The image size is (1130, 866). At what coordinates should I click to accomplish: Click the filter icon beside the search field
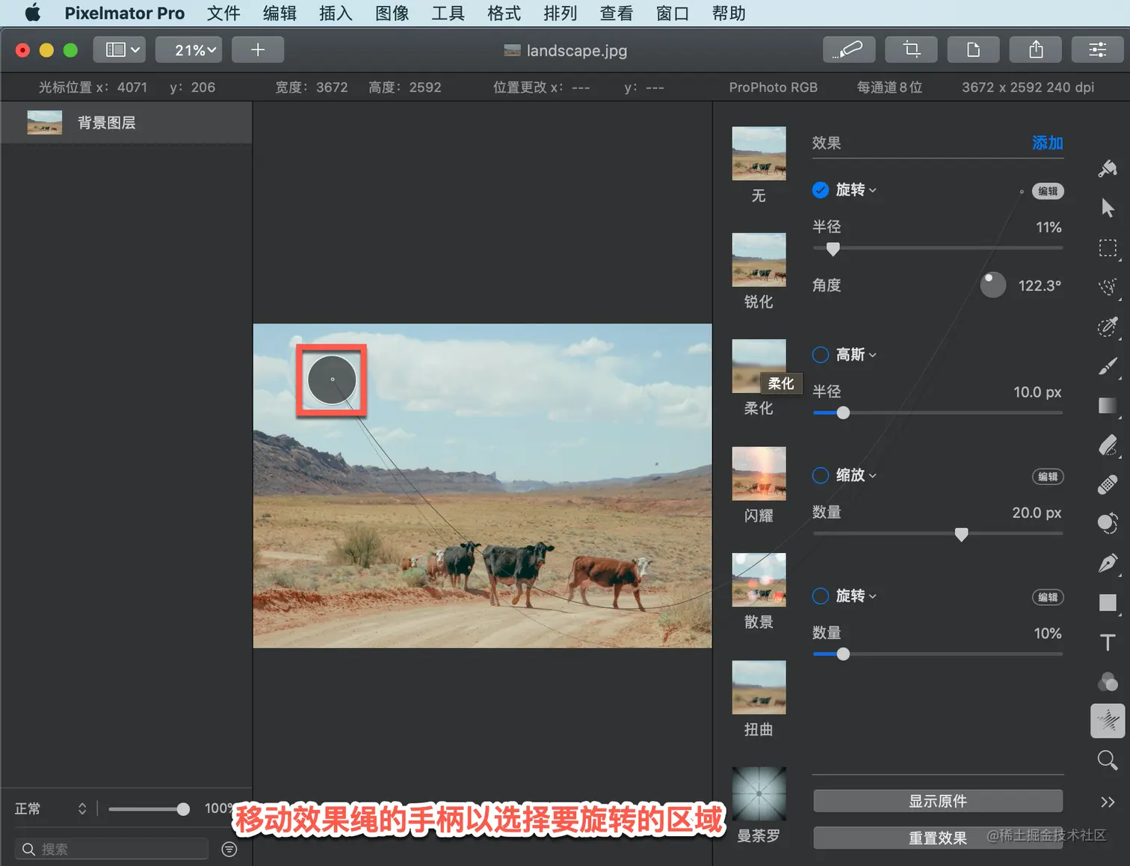pyautogui.click(x=229, y=849)
